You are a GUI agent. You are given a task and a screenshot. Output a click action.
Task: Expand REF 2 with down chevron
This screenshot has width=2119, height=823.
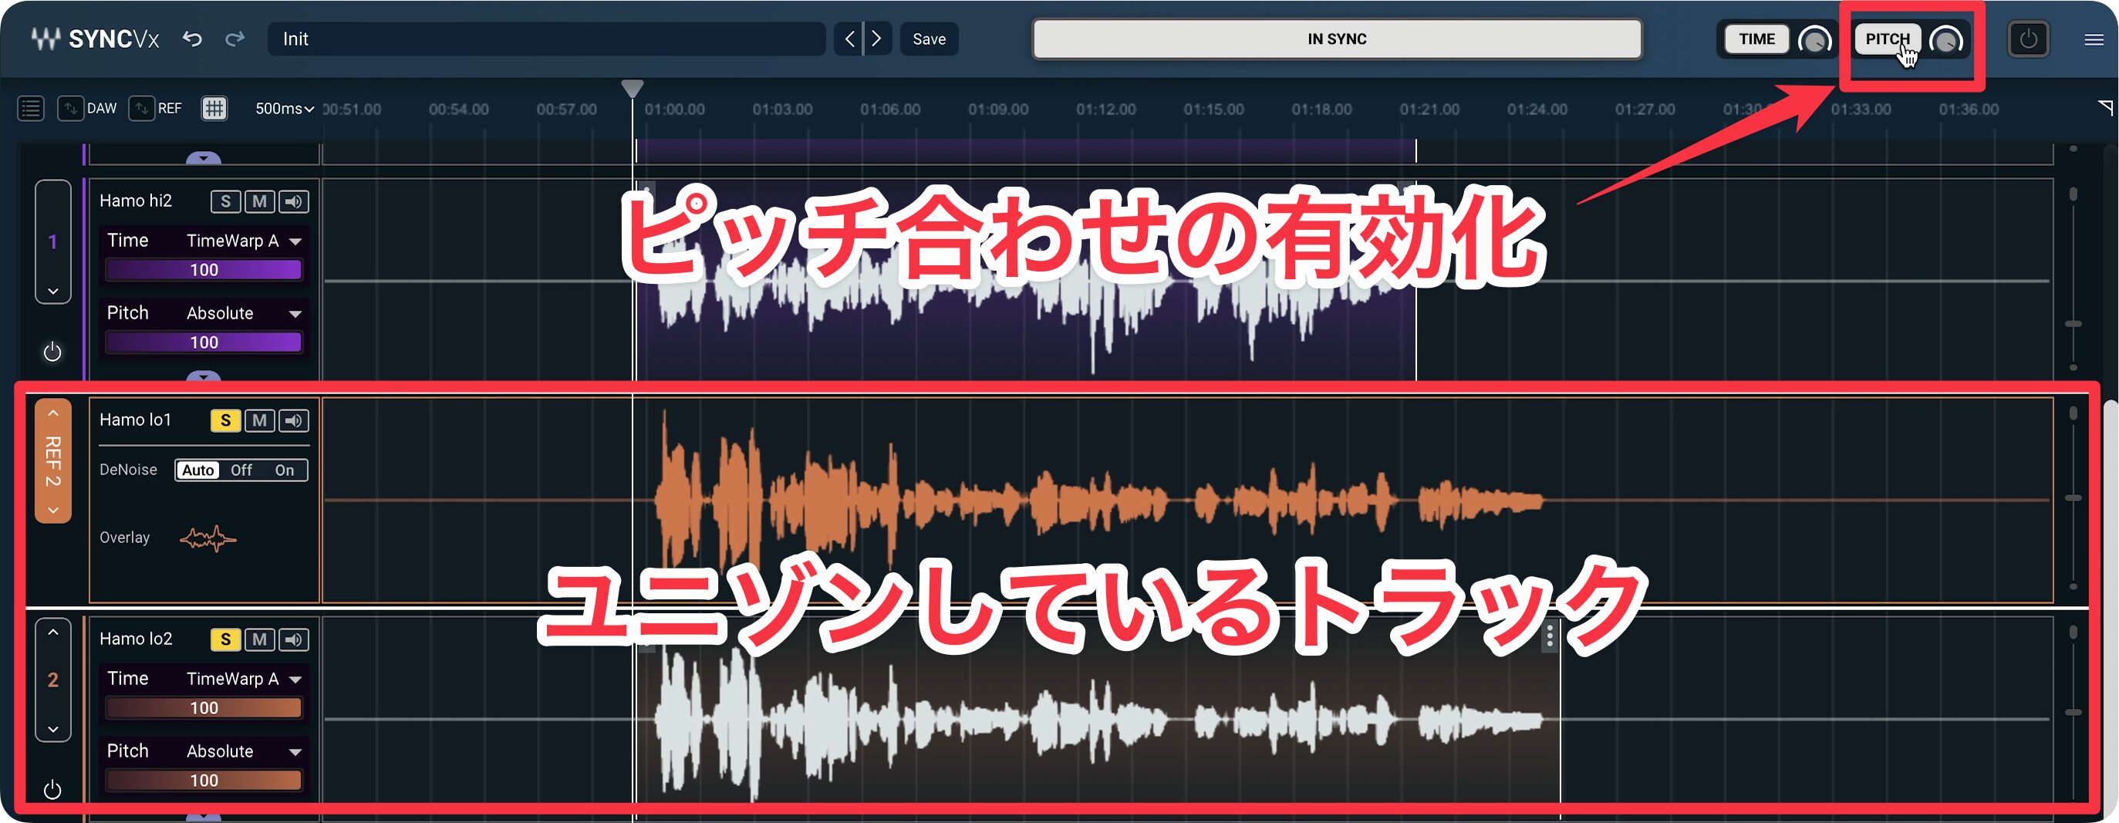pos(52,511)
